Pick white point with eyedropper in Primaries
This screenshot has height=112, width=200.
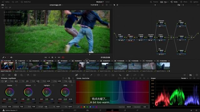click(6, 81)
